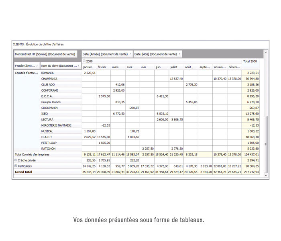Select the Comités d'entreprises family cell

[x=26, y=73]
